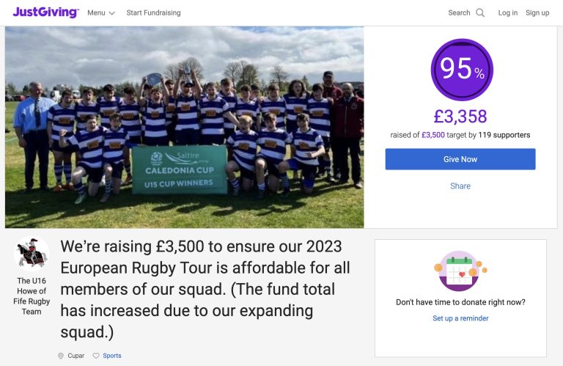Expand the Menu dropdown chevron
The image size is (563, 366).
(x=111, y=13)
